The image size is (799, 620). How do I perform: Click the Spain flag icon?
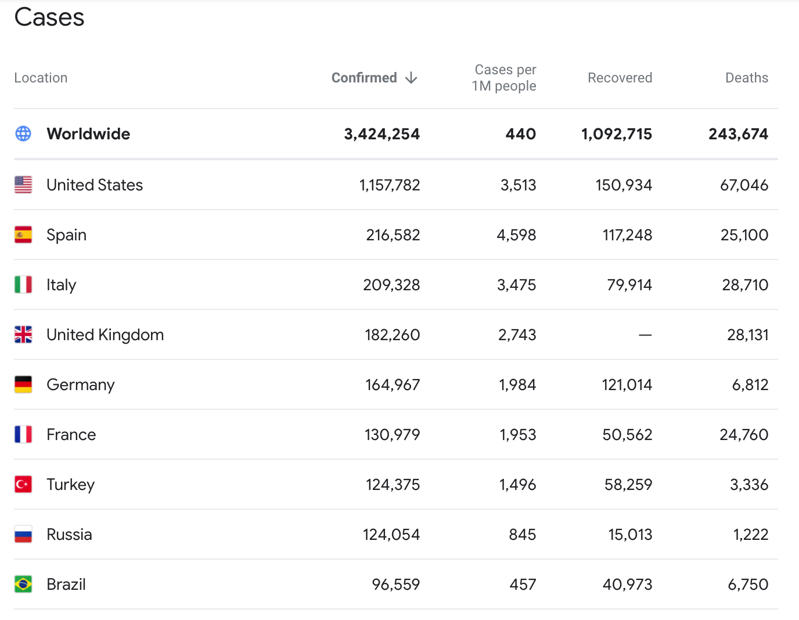coord(23,235)
